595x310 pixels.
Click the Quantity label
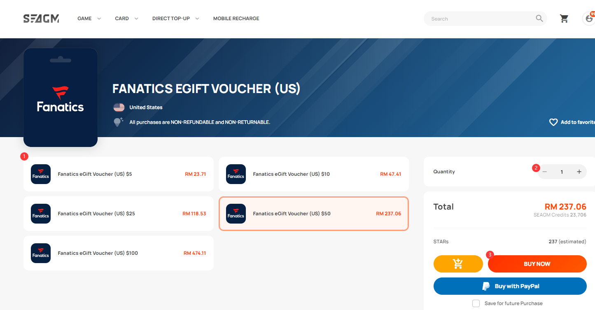tap(444, 172)
